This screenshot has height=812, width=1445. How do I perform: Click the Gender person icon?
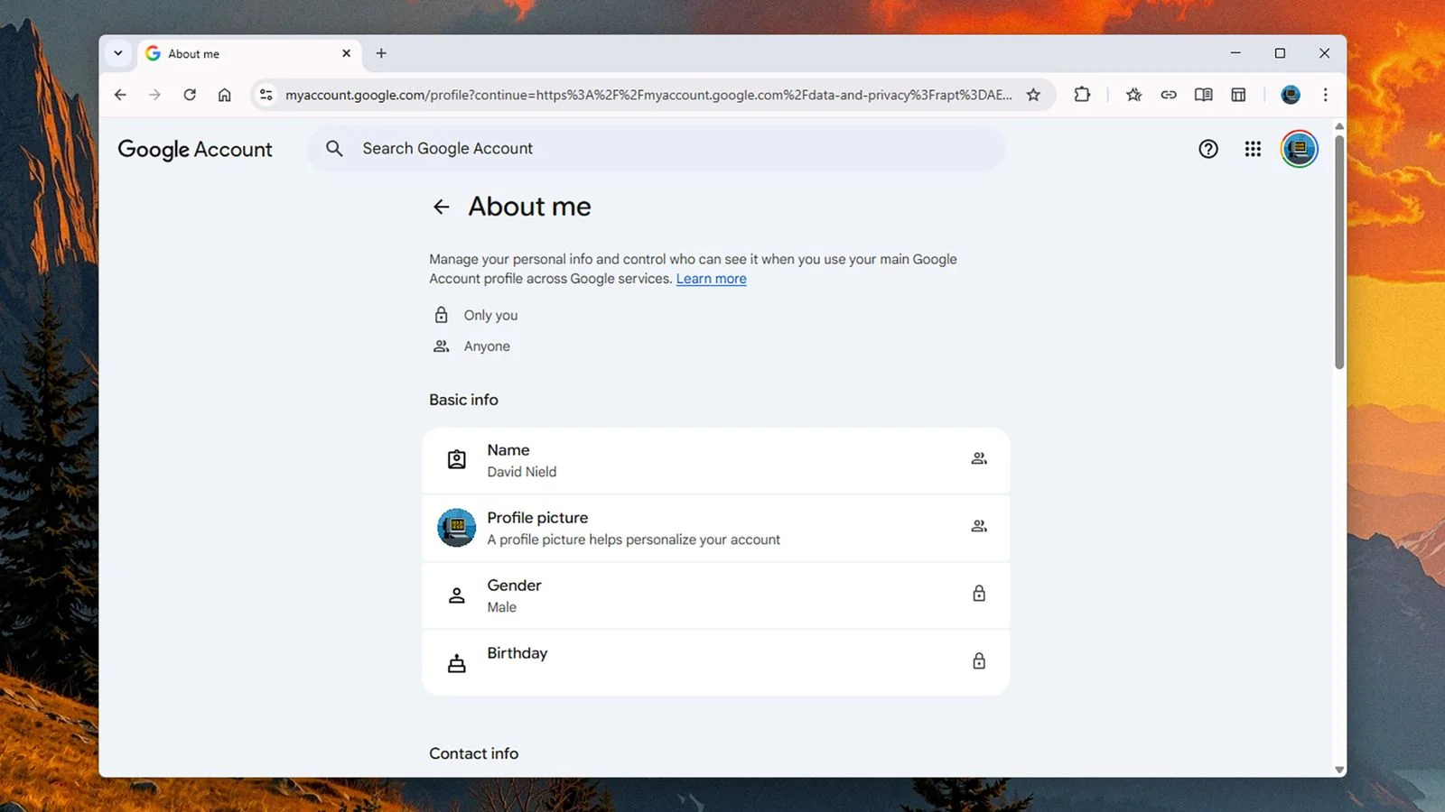(x=457, y=595)
